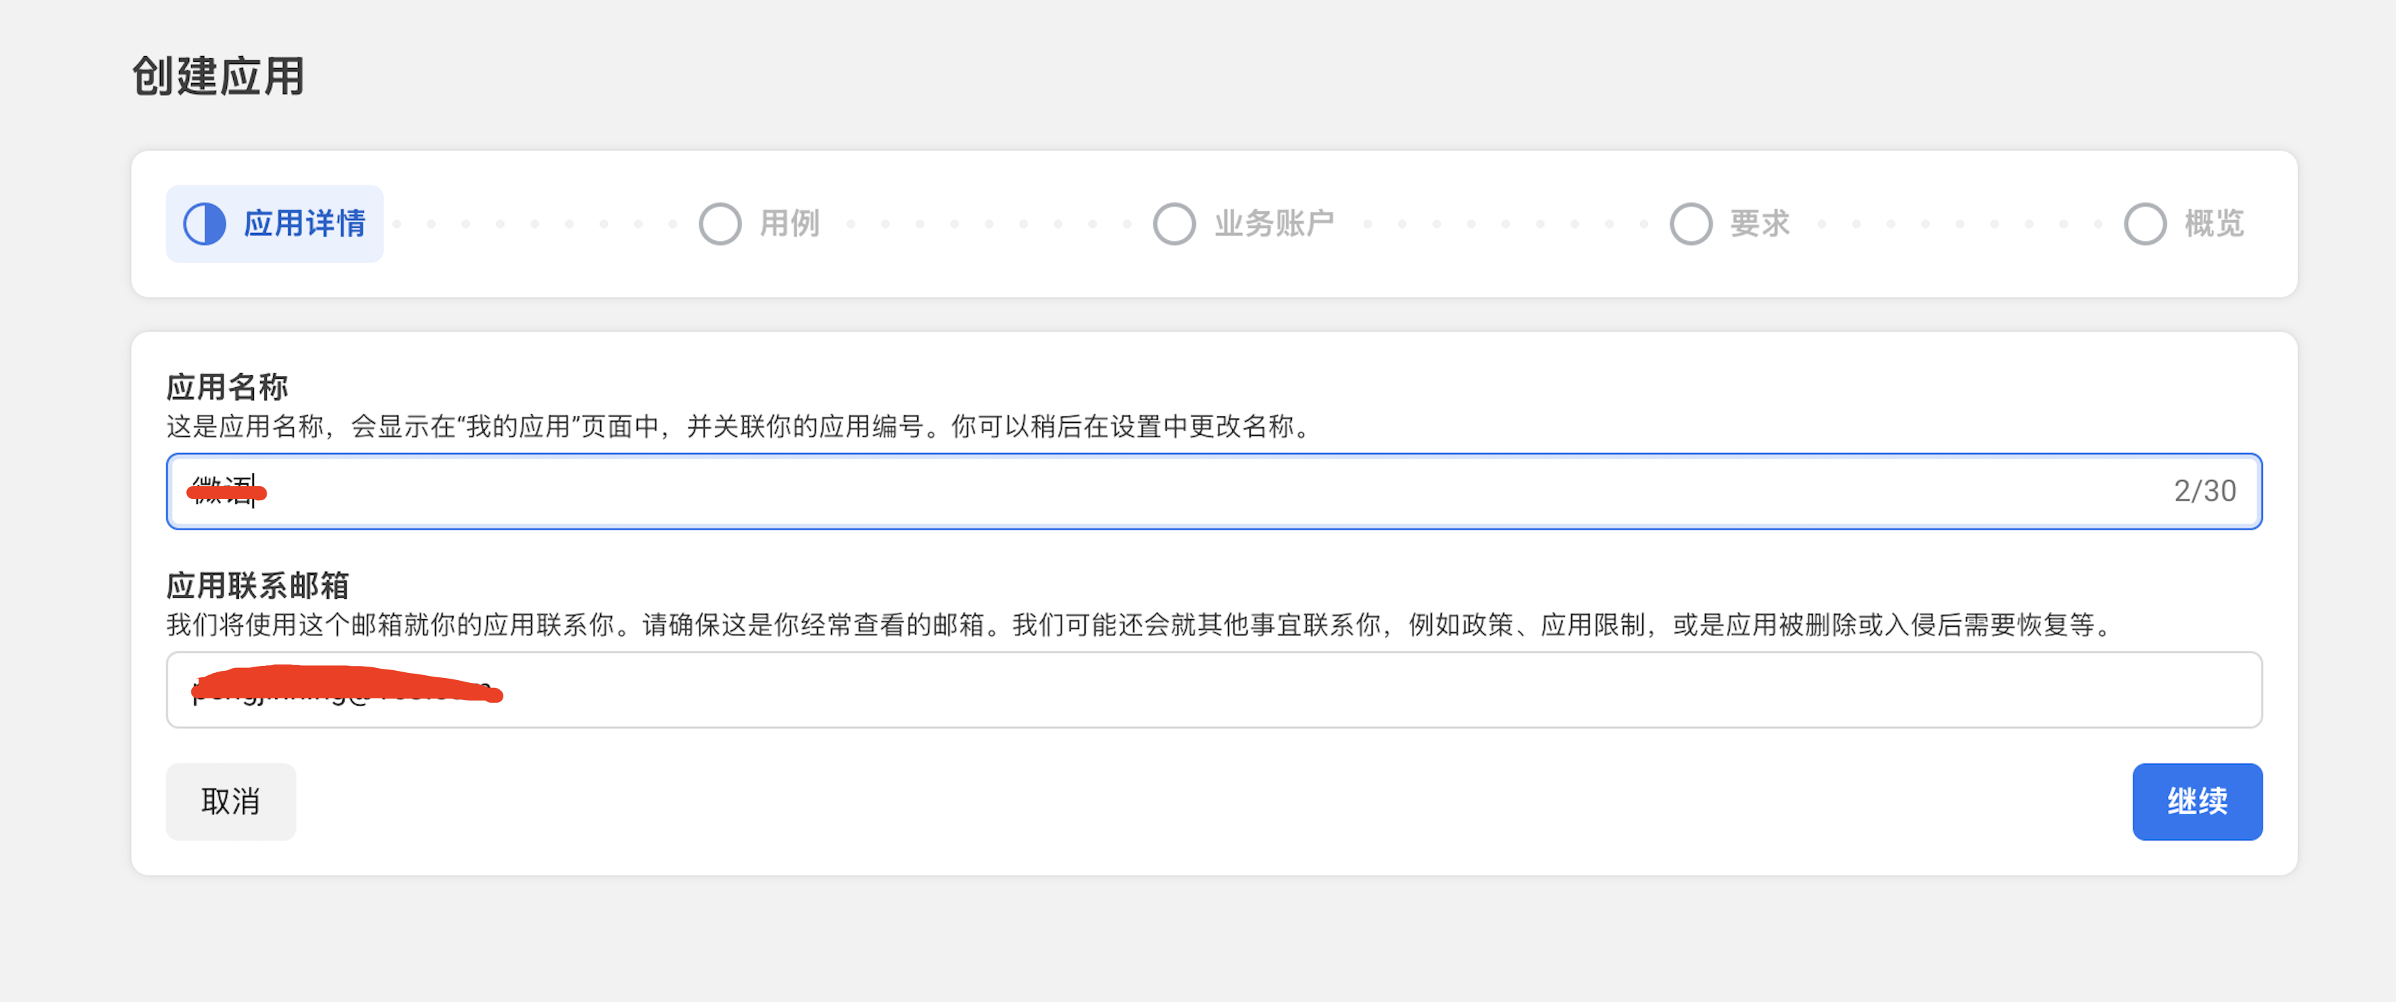Viewport: 2396px width, 1002px height.
Task: Open the 业务账户 step label
Action: (1273, 224)
